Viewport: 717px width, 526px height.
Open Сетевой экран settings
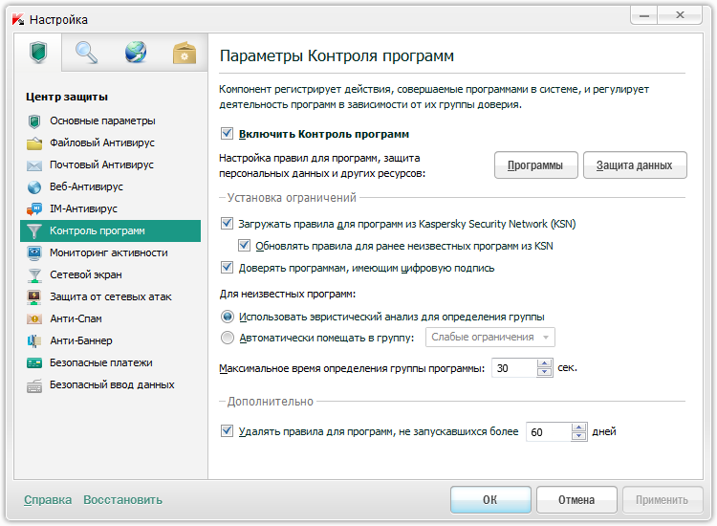(85, 274)
